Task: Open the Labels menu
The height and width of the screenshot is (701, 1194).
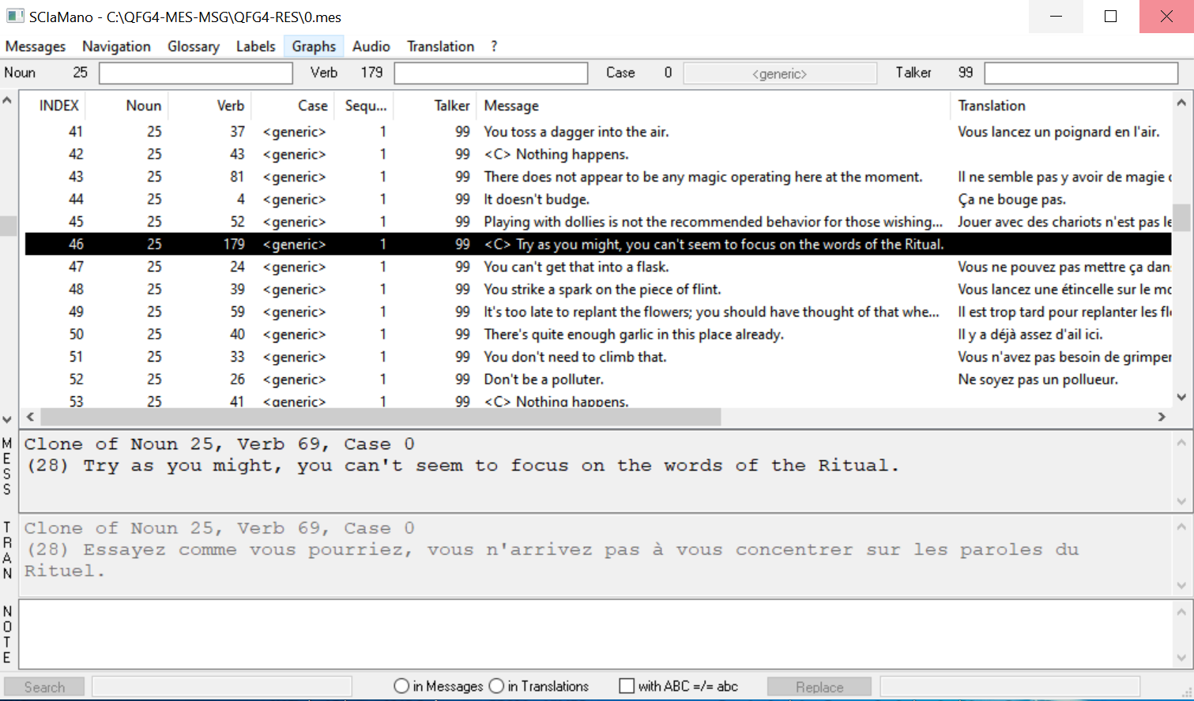Action: 255,47
